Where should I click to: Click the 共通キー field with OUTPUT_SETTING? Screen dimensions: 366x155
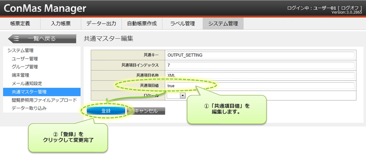tap(260, 55)
